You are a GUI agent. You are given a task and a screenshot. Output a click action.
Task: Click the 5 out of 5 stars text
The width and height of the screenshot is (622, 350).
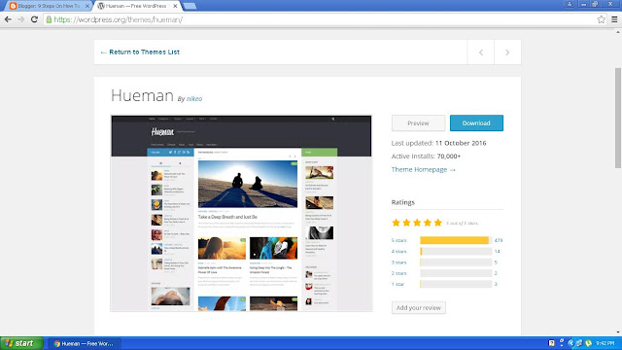[x=462, y=223]
